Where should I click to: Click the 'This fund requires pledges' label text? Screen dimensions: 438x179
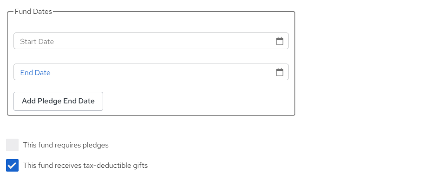tap(66, 145)
